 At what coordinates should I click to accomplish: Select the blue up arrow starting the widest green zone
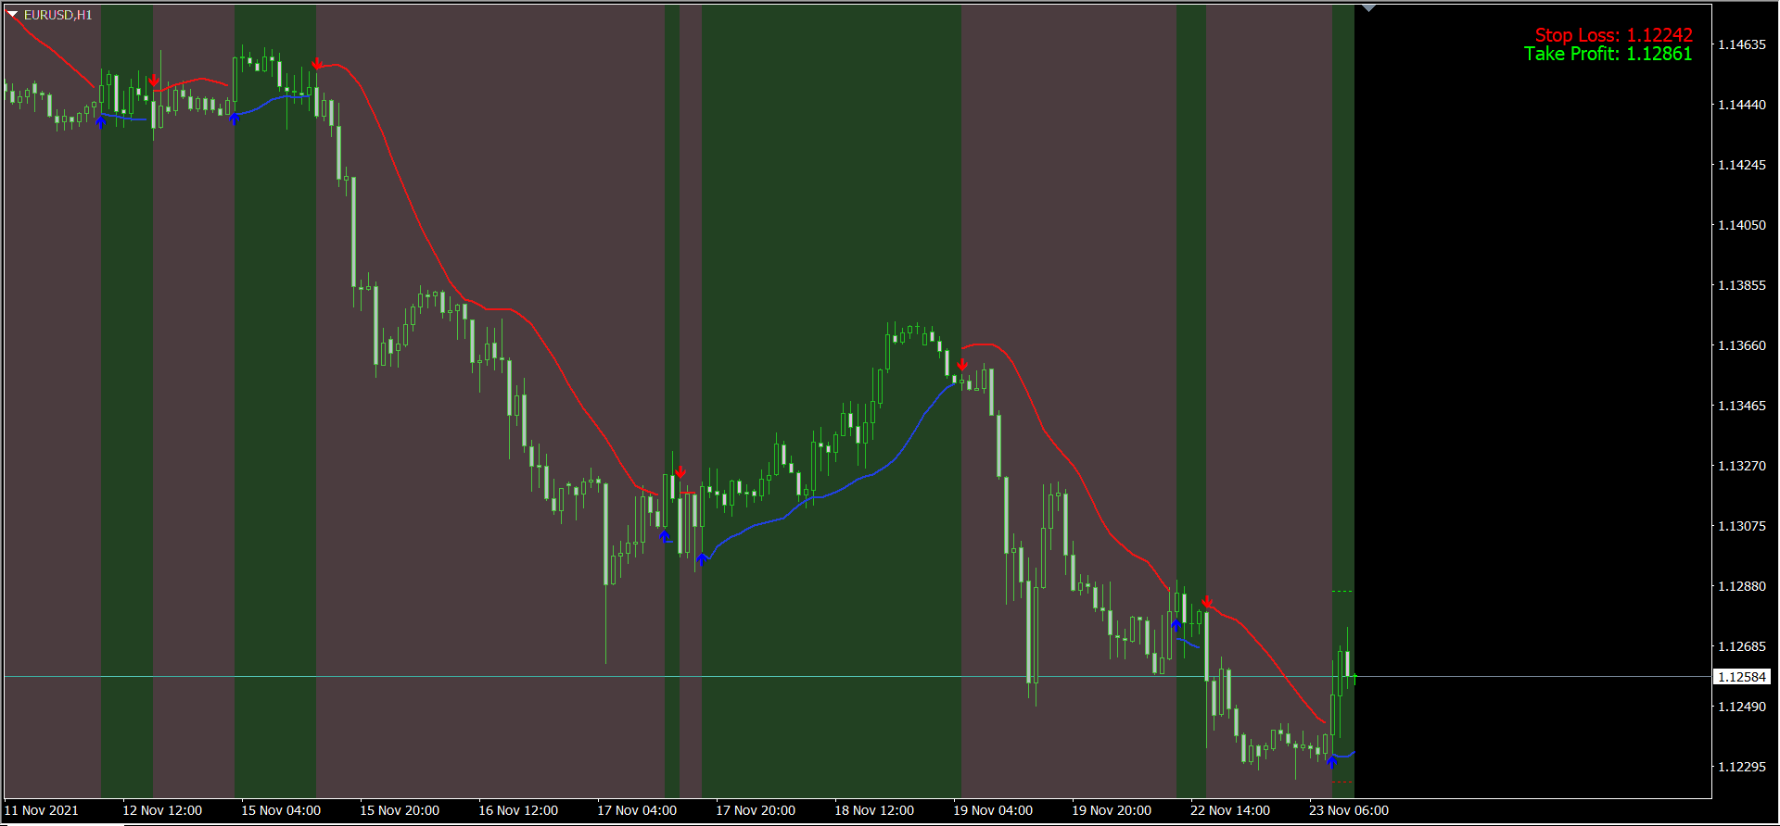pos(702,558)
